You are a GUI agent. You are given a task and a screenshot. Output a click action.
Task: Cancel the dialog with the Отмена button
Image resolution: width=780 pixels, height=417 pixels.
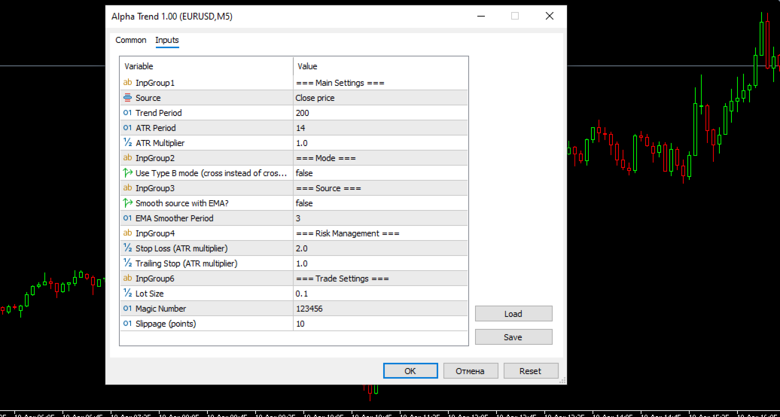[x=471, y=371]
